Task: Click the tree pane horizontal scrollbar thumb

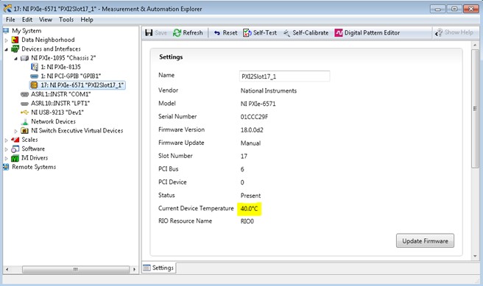Action: point(76,269)
